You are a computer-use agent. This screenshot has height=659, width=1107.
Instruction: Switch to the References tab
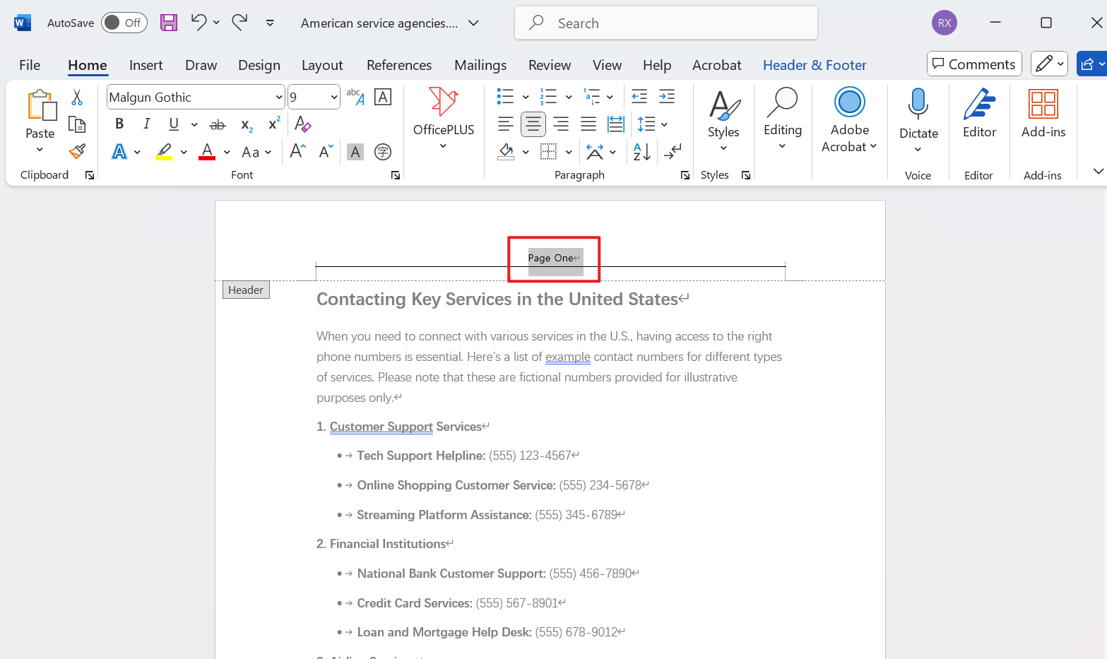click(399, 65)
